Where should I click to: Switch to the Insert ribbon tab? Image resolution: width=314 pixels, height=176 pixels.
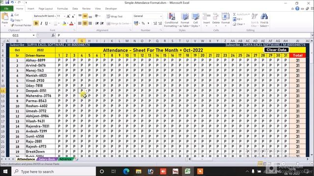pyautogui.click(x=30, y=9)
